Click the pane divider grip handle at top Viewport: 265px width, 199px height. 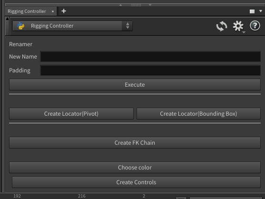(136, 5)
